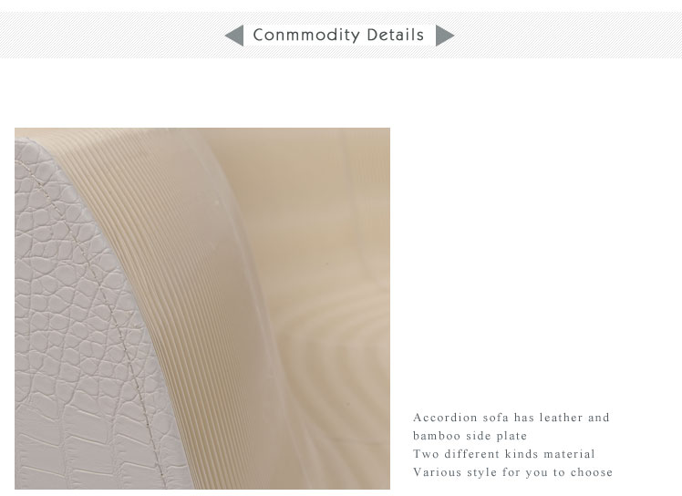The width and height of the screenshot is (682, 496).
Task: Click the crocodile-textured leather area of the photo
Action: pyautogui.click(x=66, y=326)
